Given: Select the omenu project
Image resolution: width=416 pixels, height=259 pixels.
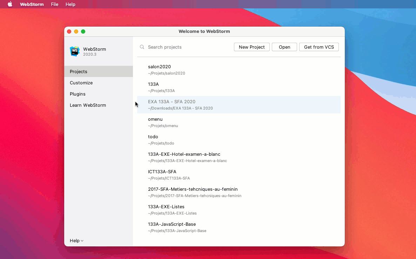Looking at the screenshot, I should [x=239, y=122].
